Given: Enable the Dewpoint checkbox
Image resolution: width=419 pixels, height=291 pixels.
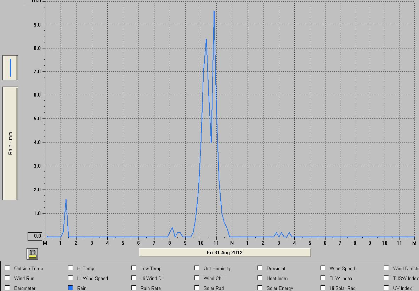Looking at the screenshot, I should point(260,268).
